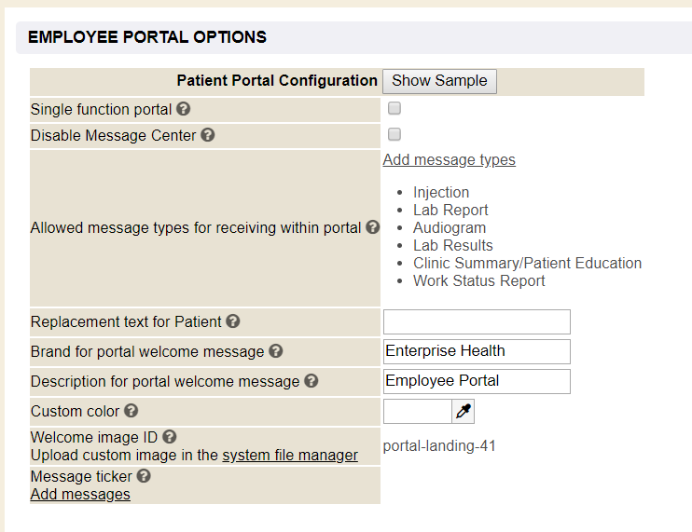The image size is (692, 532).
Task: Click the Employee Portal description field
Action: (477, 381)
